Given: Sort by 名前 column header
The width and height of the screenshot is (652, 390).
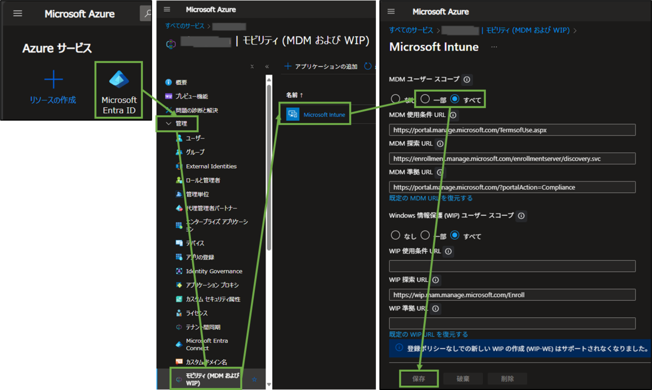Looking at the screenshot, I should 294,95.
